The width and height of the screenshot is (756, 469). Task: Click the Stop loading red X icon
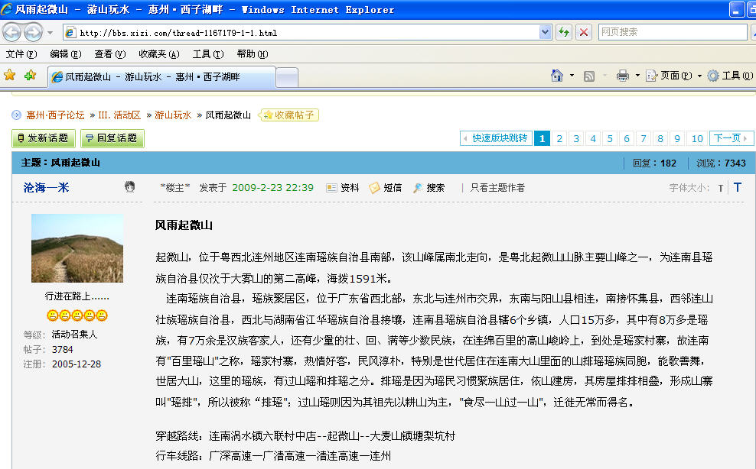coord(584,32)
